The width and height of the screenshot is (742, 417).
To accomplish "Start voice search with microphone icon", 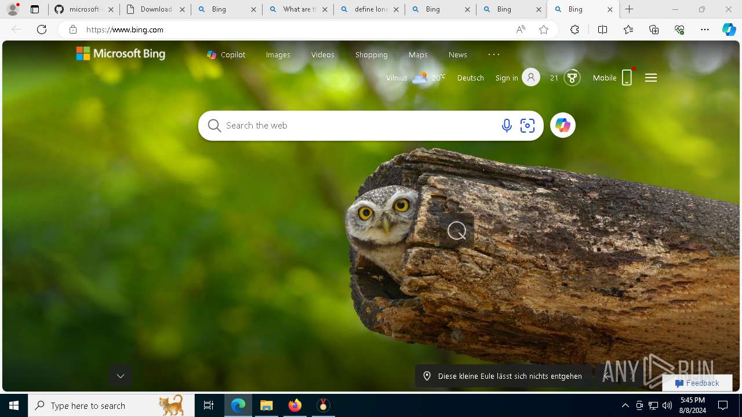I will click(507, 126).
